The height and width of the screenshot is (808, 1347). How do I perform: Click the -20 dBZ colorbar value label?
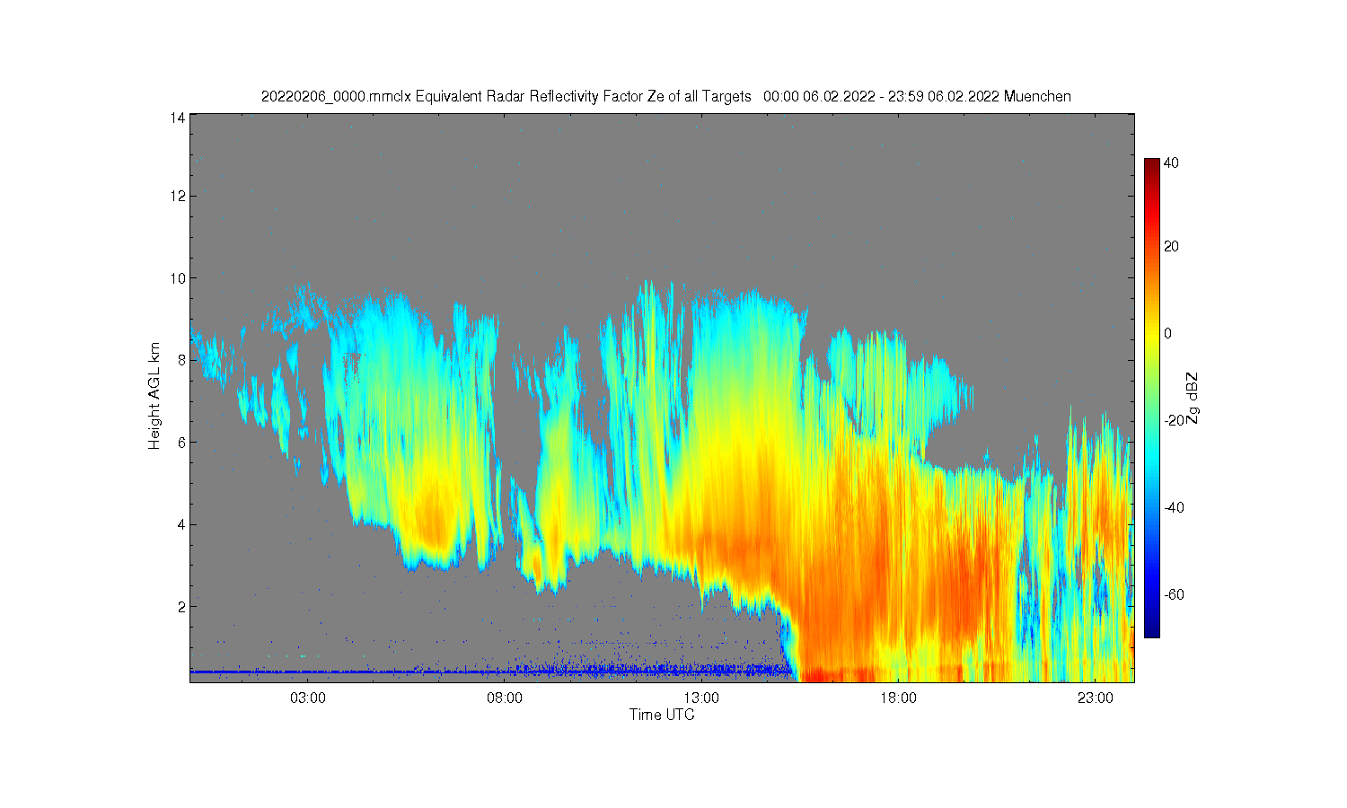pos(1174,420)
